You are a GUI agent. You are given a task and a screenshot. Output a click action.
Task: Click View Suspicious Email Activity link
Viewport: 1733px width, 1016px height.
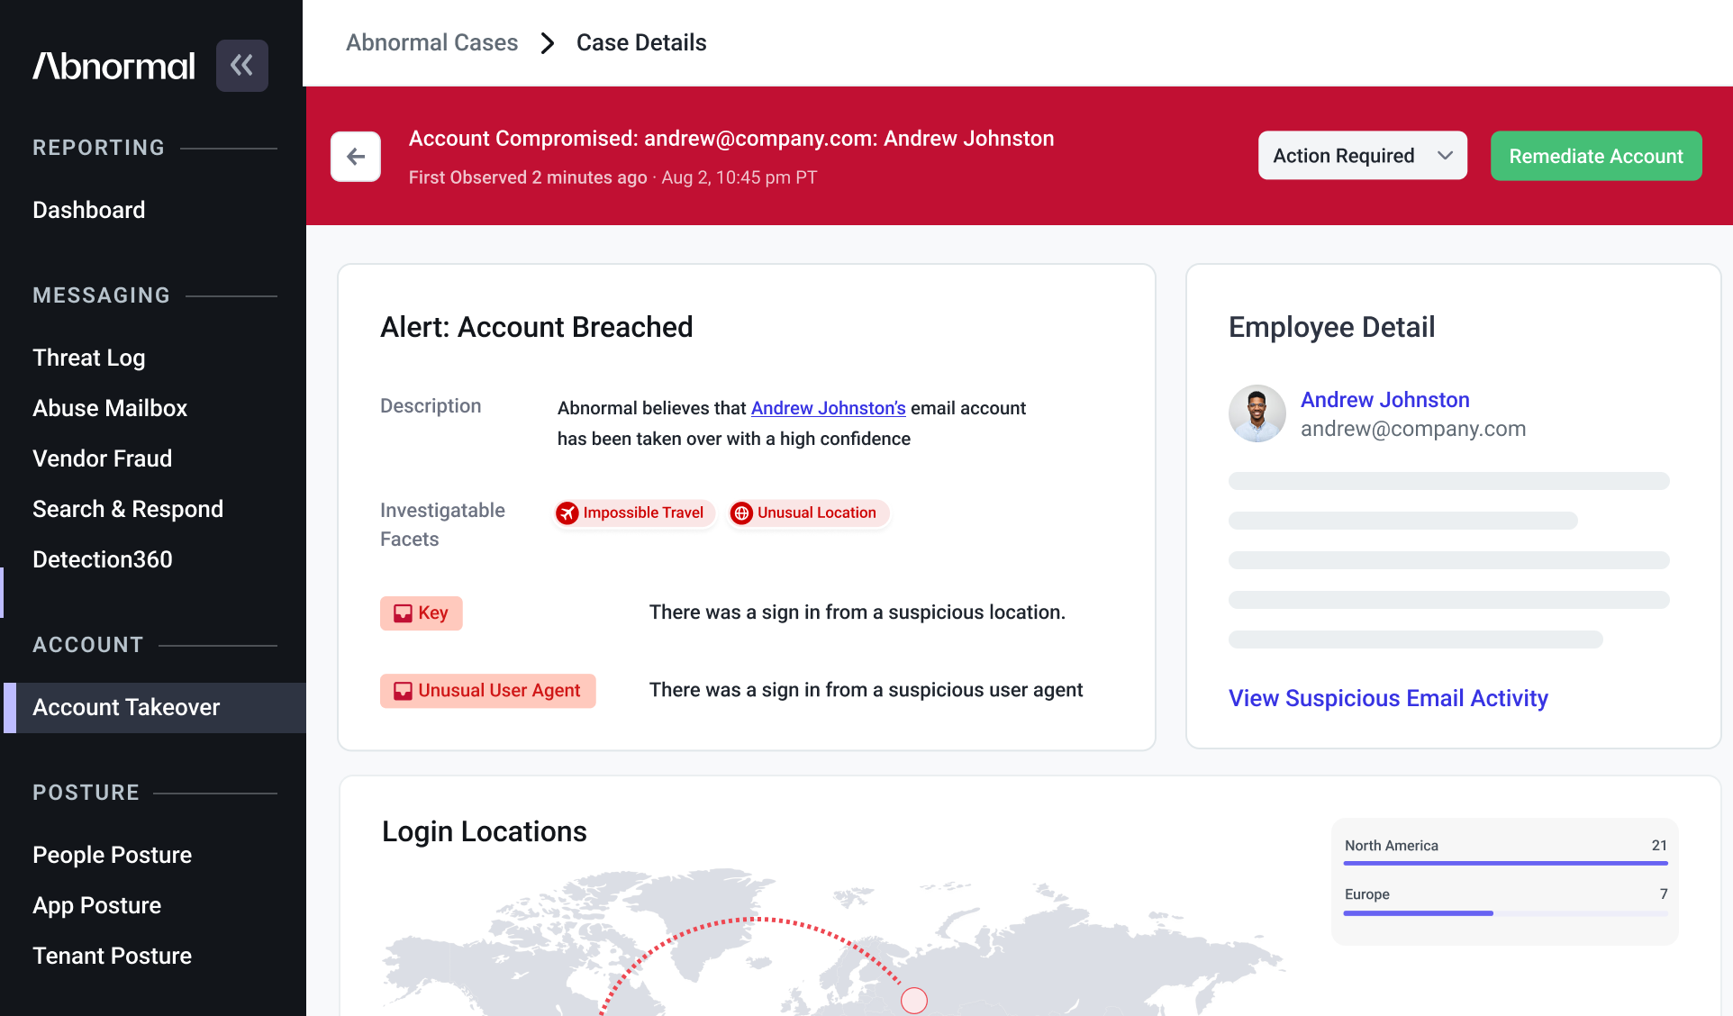[x=1388, y=698]
